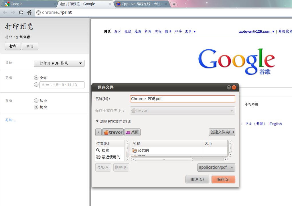Click the 最近使用的 clock icon

[98, 157]
